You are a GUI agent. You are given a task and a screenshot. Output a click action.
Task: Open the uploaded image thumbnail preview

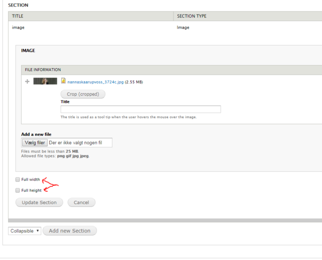(45, 81)
